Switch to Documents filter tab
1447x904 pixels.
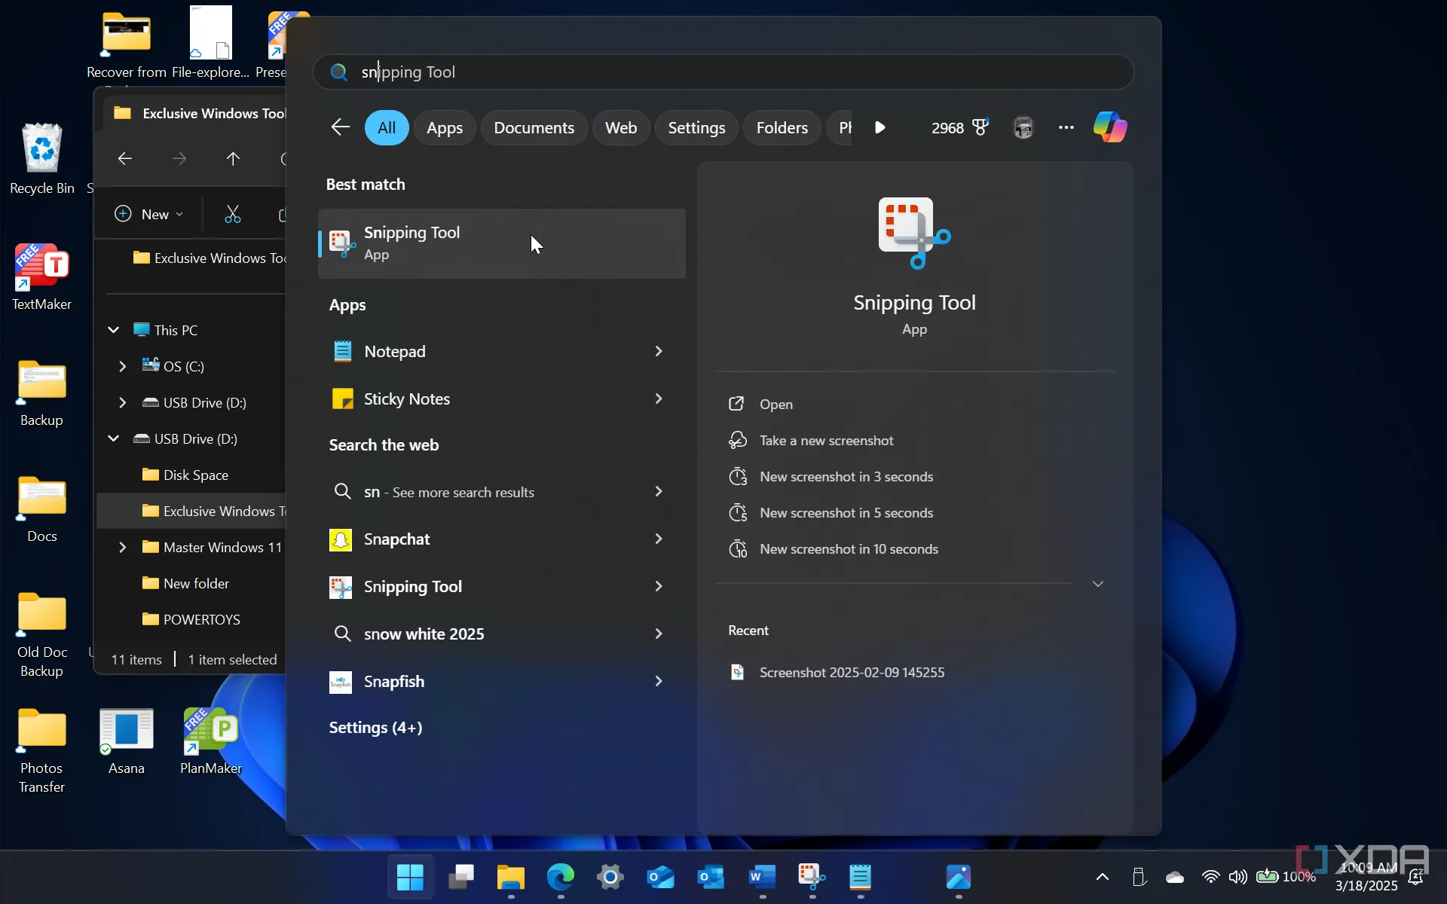pos(534,127)
